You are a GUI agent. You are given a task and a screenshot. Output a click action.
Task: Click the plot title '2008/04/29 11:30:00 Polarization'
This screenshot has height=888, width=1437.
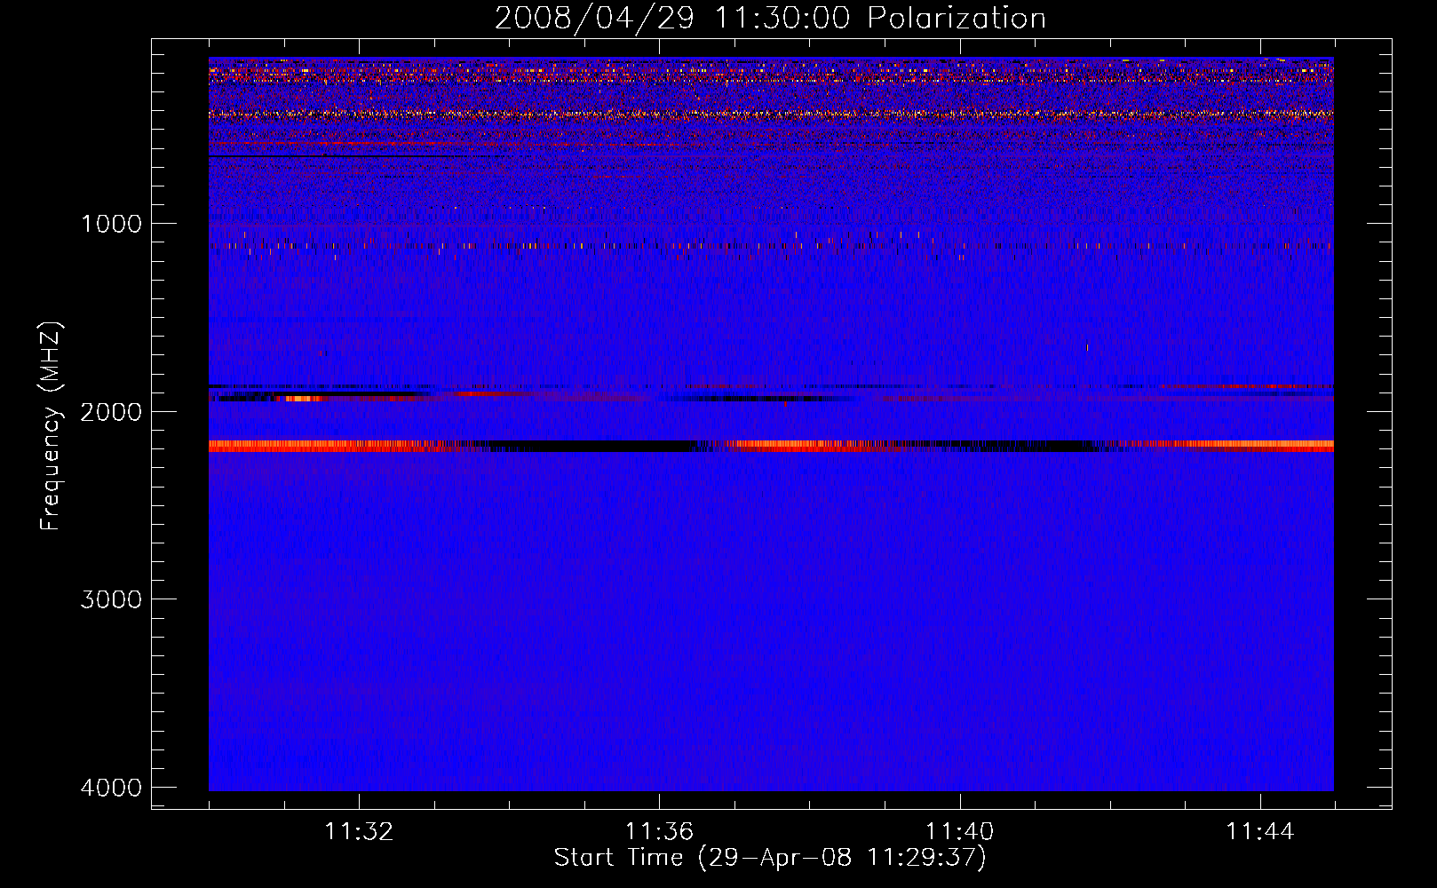point(770,18)
